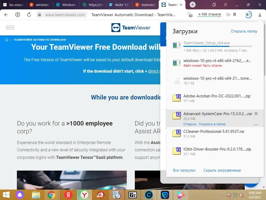Click the TeamViewer_Setup_x64.exe download progress bar
This screenshot has width=266, height=200.
(218, 46)
